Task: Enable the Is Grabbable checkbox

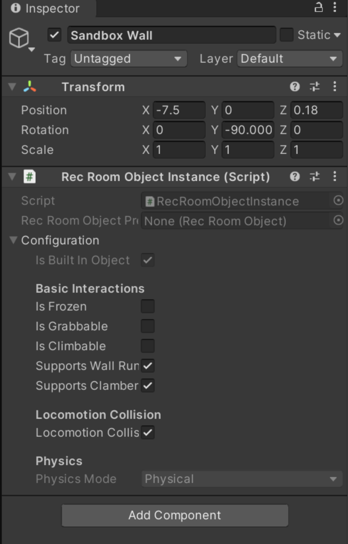Action: [148, 326]
